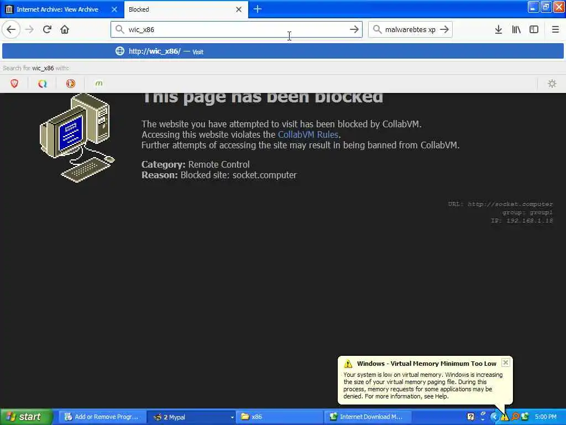
Task: Click 'Reason: Blocked site: socket.computer' text
Action: pyautogui.click(x=219, y=175)
